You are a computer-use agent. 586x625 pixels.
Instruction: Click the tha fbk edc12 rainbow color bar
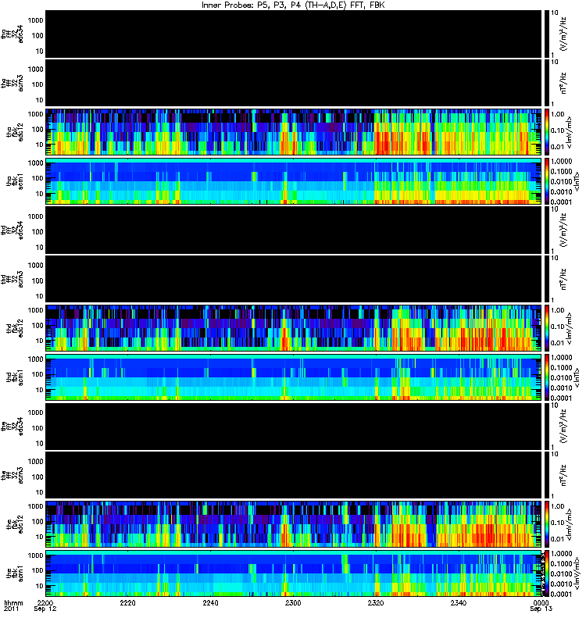[x=546, y=132]
